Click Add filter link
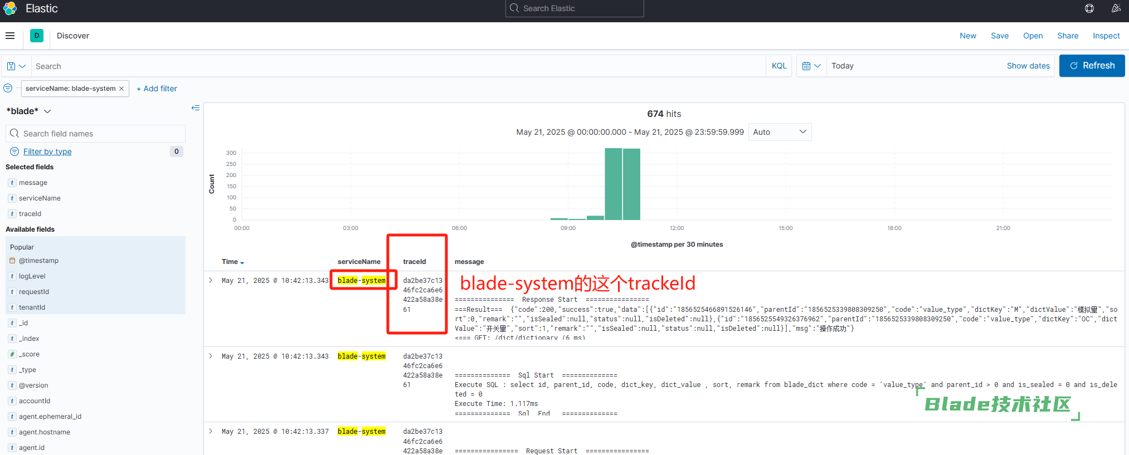The image size is (1129, 455). (157, 89)
